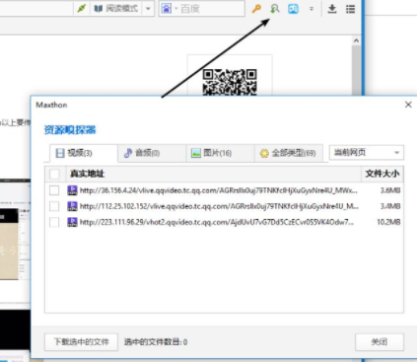Open the current page scope dropdown
This screenshot has width=419, height=362.
[367, 153]
